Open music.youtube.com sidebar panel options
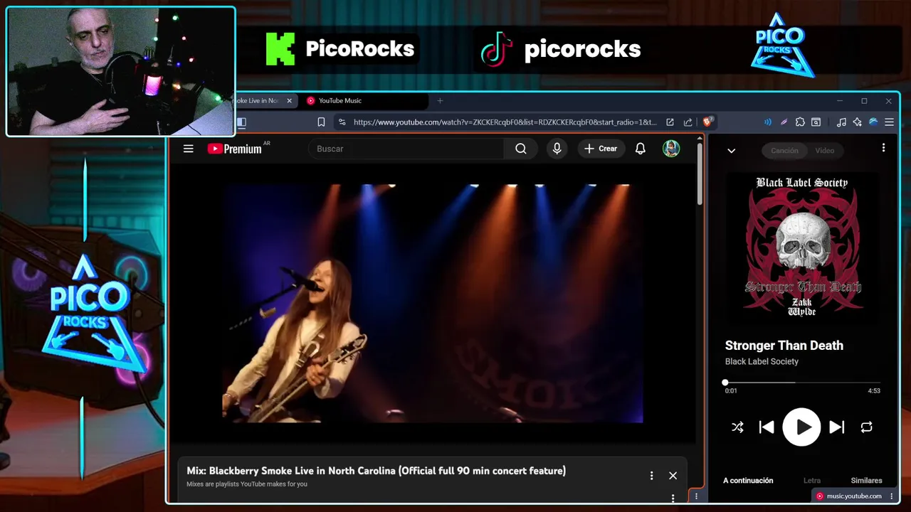Screen dimensions: 911x512 point(892,496)
